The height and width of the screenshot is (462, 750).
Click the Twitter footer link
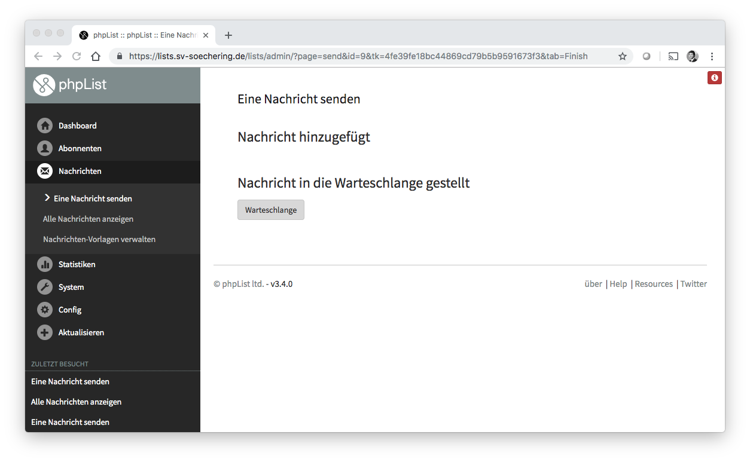pyautogui.click(x=693, y=284)
